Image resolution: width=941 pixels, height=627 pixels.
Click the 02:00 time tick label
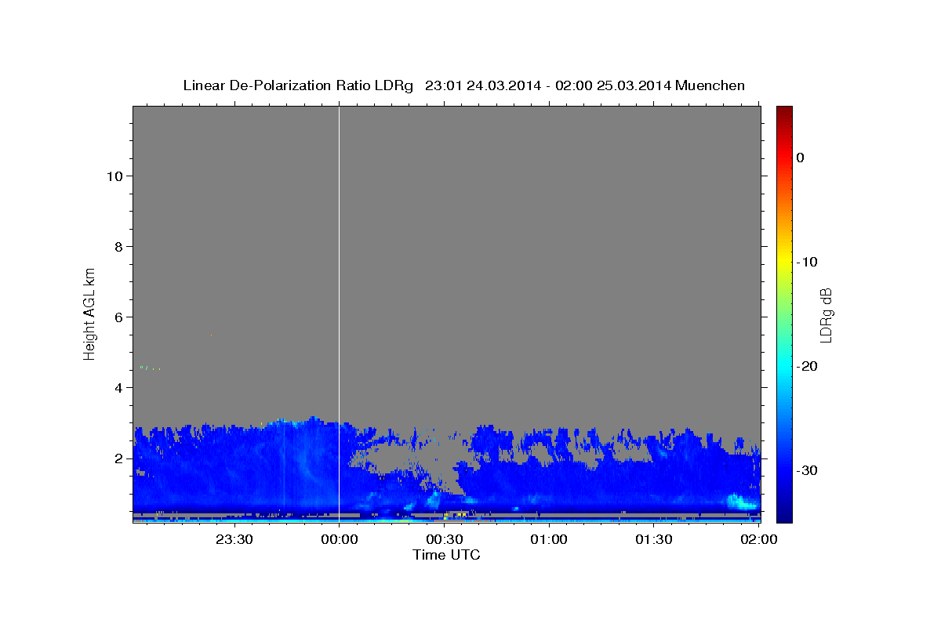pyautogui.click(x=759, y=539)
